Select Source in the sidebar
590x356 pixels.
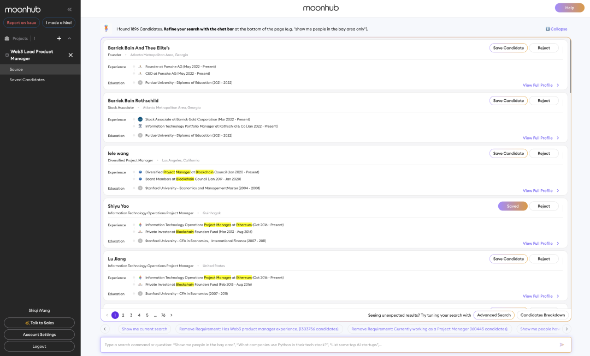tap(16, 69)
